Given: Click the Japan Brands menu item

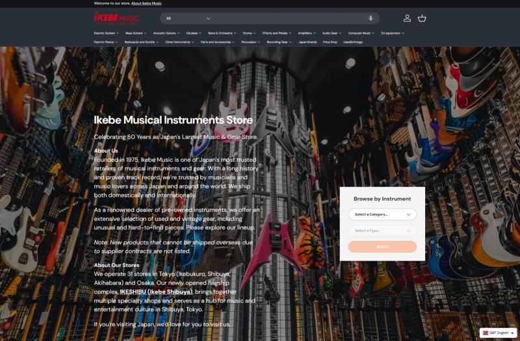Looking at the screenshot, I should tap(307, 42).
